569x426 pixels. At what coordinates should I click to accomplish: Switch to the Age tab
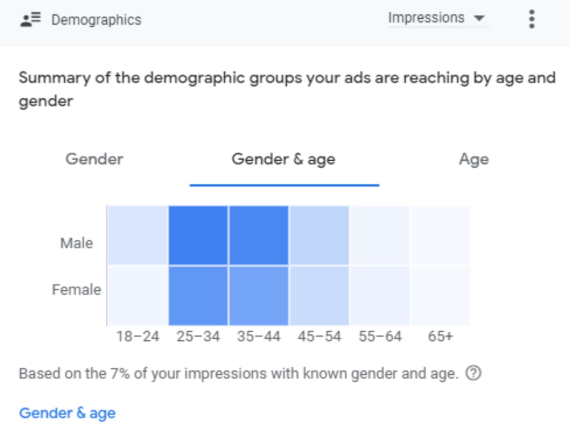click(x=474, y=160)
